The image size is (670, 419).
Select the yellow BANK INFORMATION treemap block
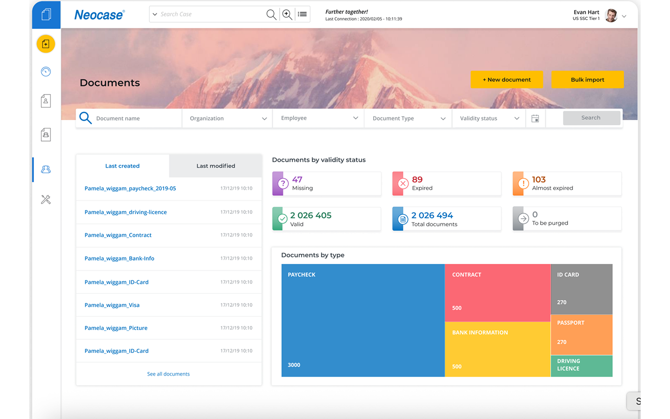click(x=498, y=349)
